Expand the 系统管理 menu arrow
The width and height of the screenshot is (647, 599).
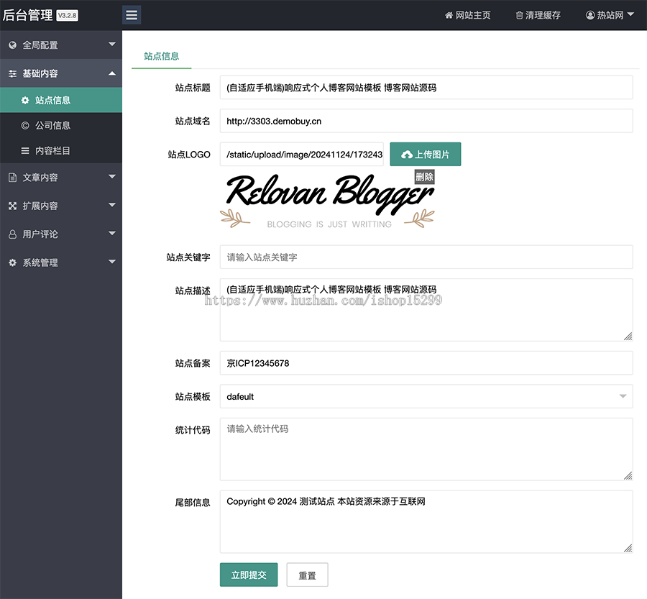112,262
